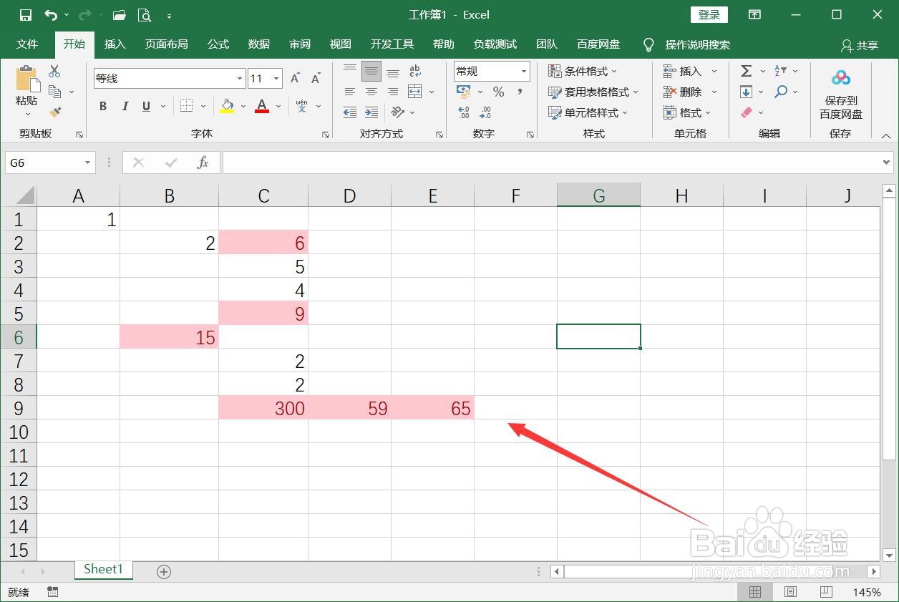The width and height of the screenshot is (899, 602).
Task: Click the Sort and Filter icon
Action: point(781,71)
